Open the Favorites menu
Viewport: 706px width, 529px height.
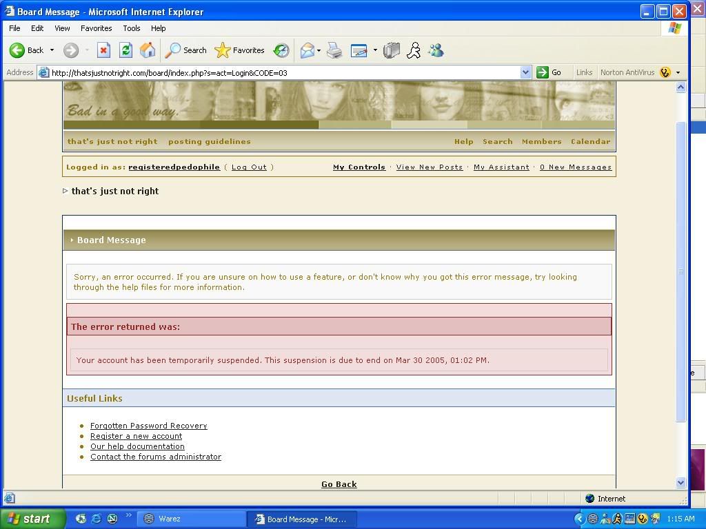pos(97,28)
